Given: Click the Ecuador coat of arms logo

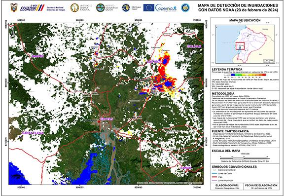Looking at the screenshot, I should click(x=13, y=8).
